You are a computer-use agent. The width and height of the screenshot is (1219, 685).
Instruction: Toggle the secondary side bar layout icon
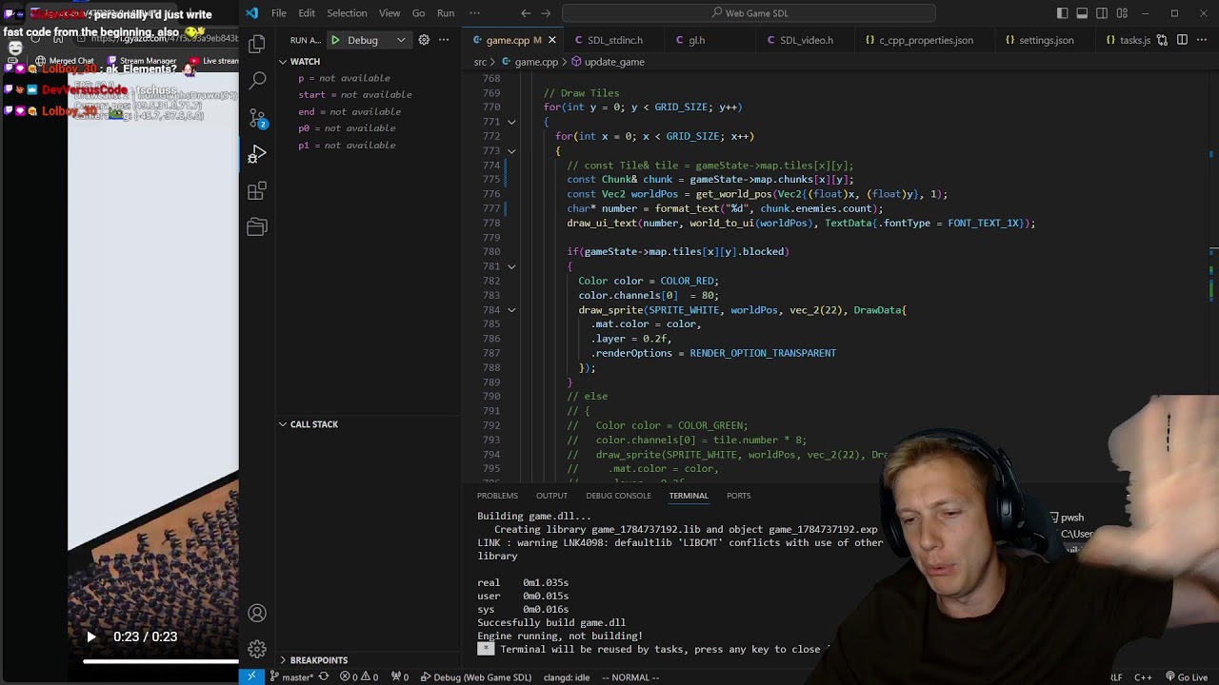[x=1102, y=13]
